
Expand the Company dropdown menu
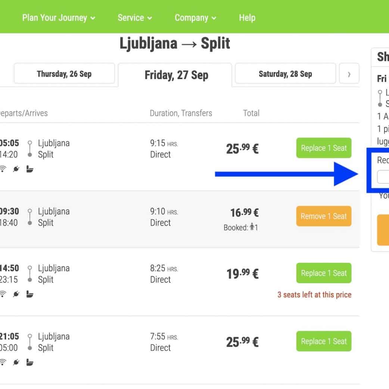(195, 18)
